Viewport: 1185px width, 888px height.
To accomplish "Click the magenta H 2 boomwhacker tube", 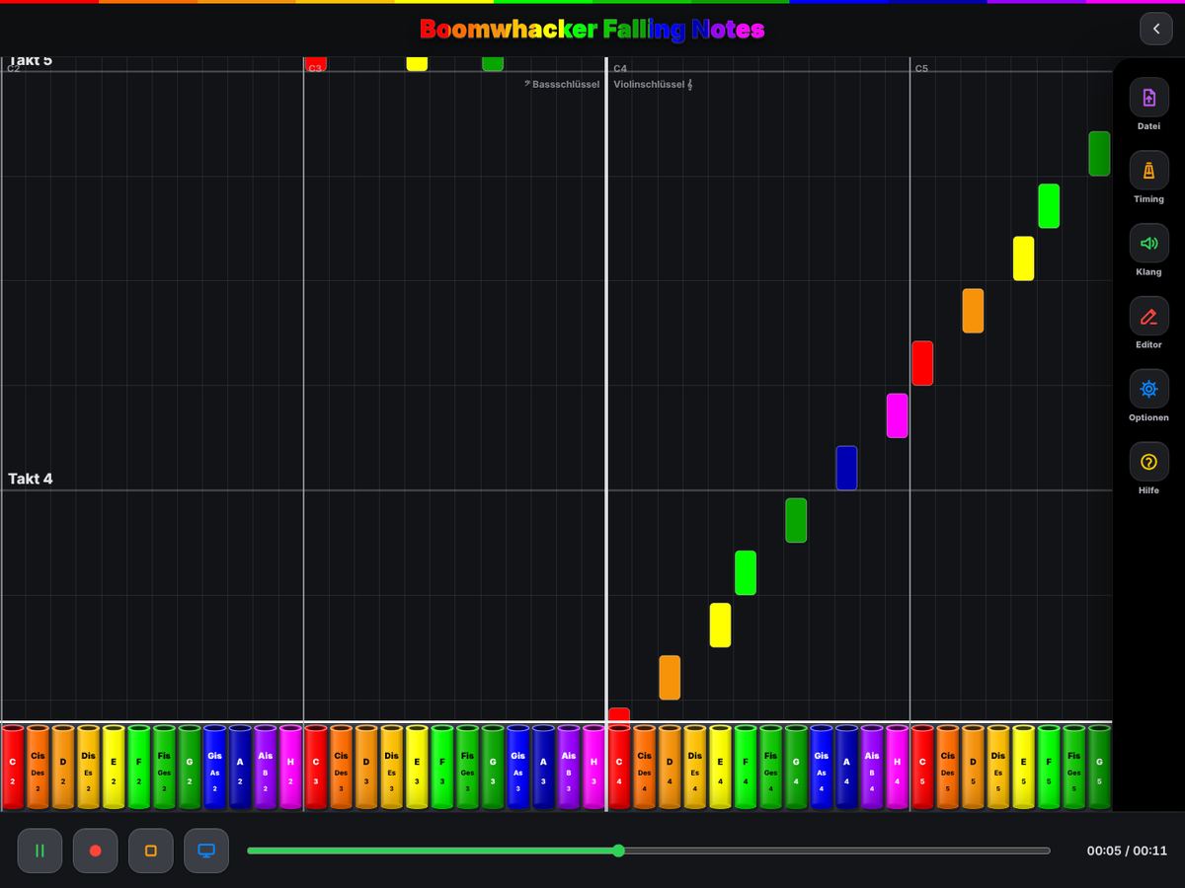I will point(290,768).
